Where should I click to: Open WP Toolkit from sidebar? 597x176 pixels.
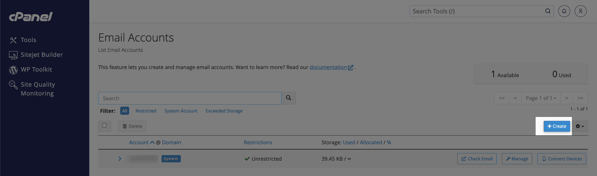36,70
